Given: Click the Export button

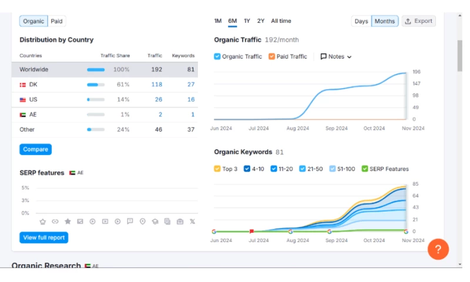Looking at the screenshot, I should pyautogui.click(x=418, y=21).
